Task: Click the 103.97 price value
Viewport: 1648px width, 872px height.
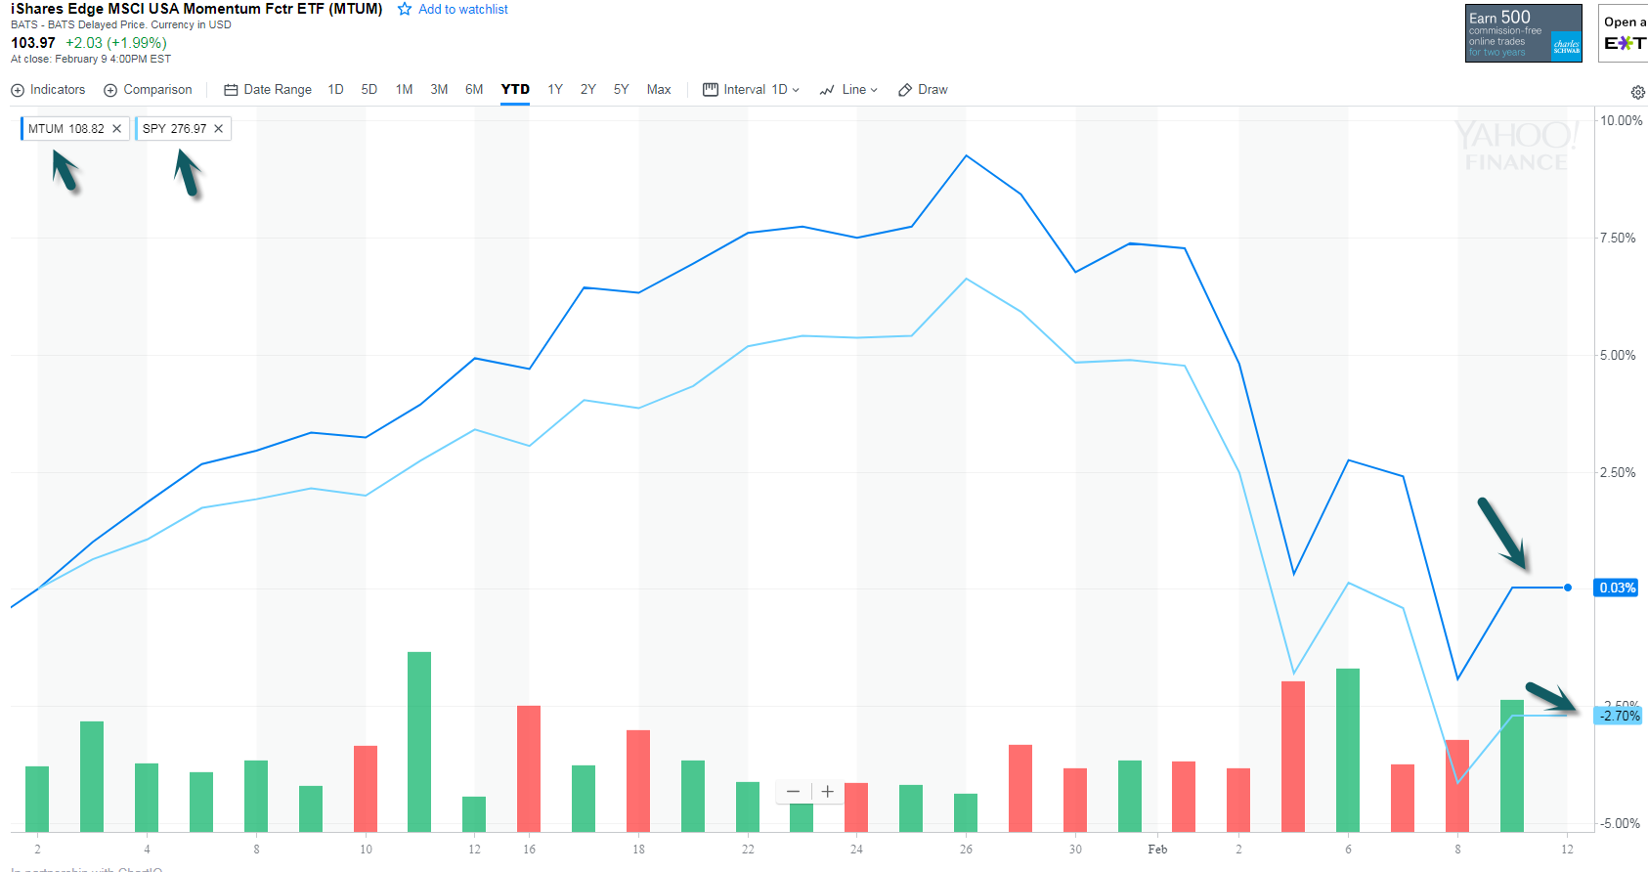Action: (x=33, y=42)
